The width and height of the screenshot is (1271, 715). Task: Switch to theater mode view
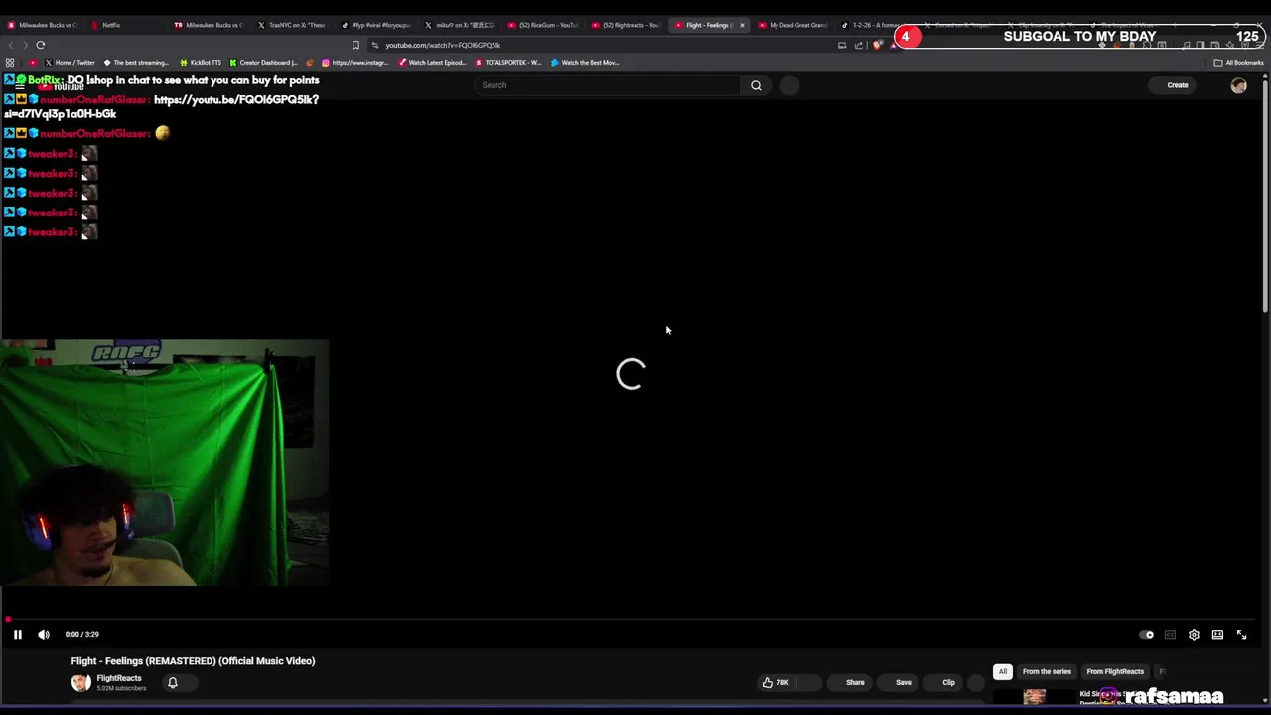coord(1217,635)
